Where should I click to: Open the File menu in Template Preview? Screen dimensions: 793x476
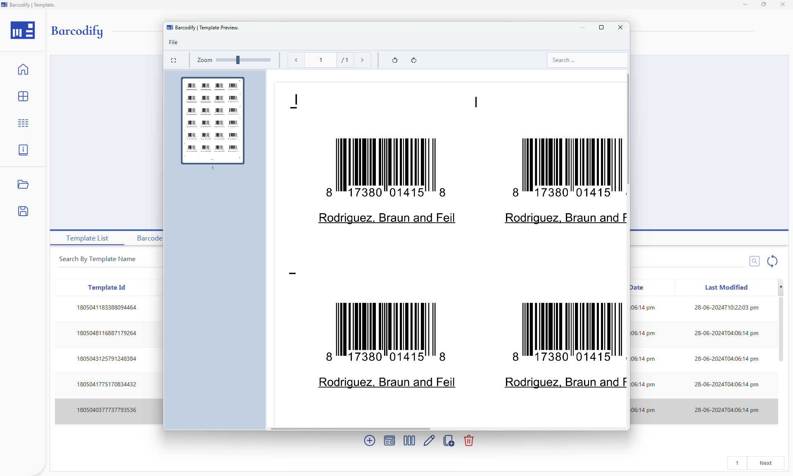173,42
